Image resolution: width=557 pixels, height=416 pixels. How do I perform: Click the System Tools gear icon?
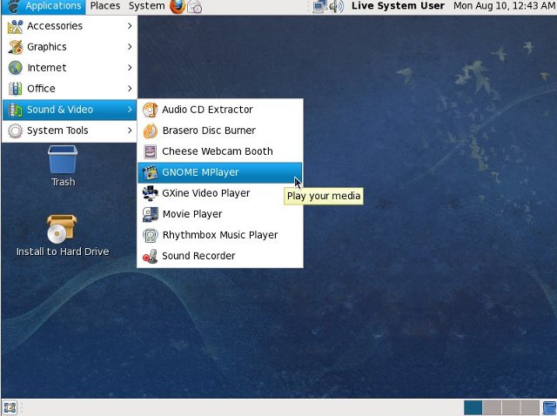point(16,131)
